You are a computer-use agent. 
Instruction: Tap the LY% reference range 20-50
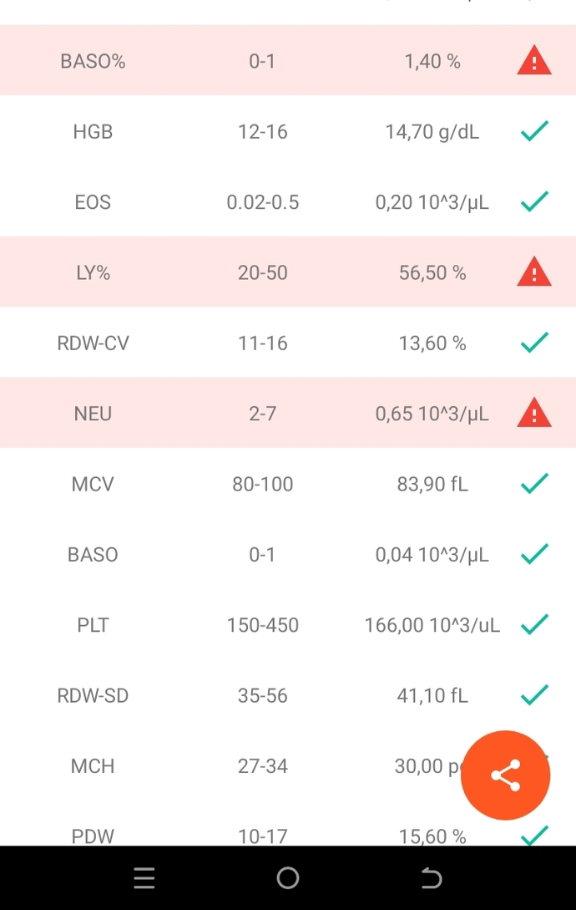pyautogui.click(x=262, y=272)
